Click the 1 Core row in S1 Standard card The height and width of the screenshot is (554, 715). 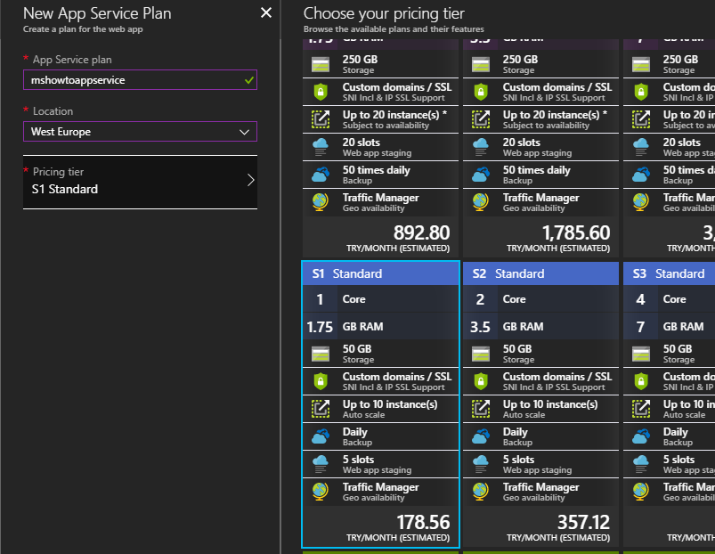(x=381, y=299)
